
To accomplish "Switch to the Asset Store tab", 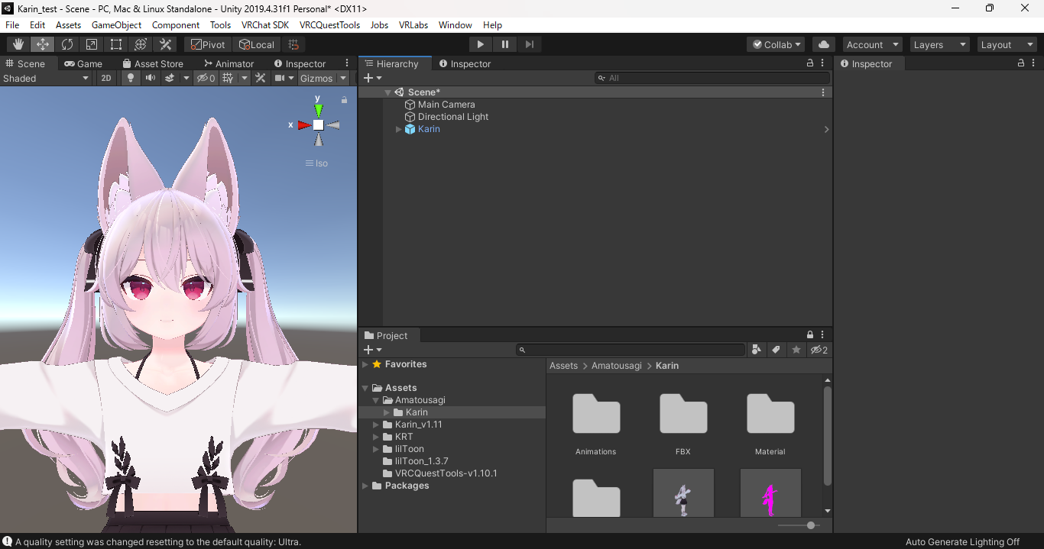I will [x=152, y=63].
